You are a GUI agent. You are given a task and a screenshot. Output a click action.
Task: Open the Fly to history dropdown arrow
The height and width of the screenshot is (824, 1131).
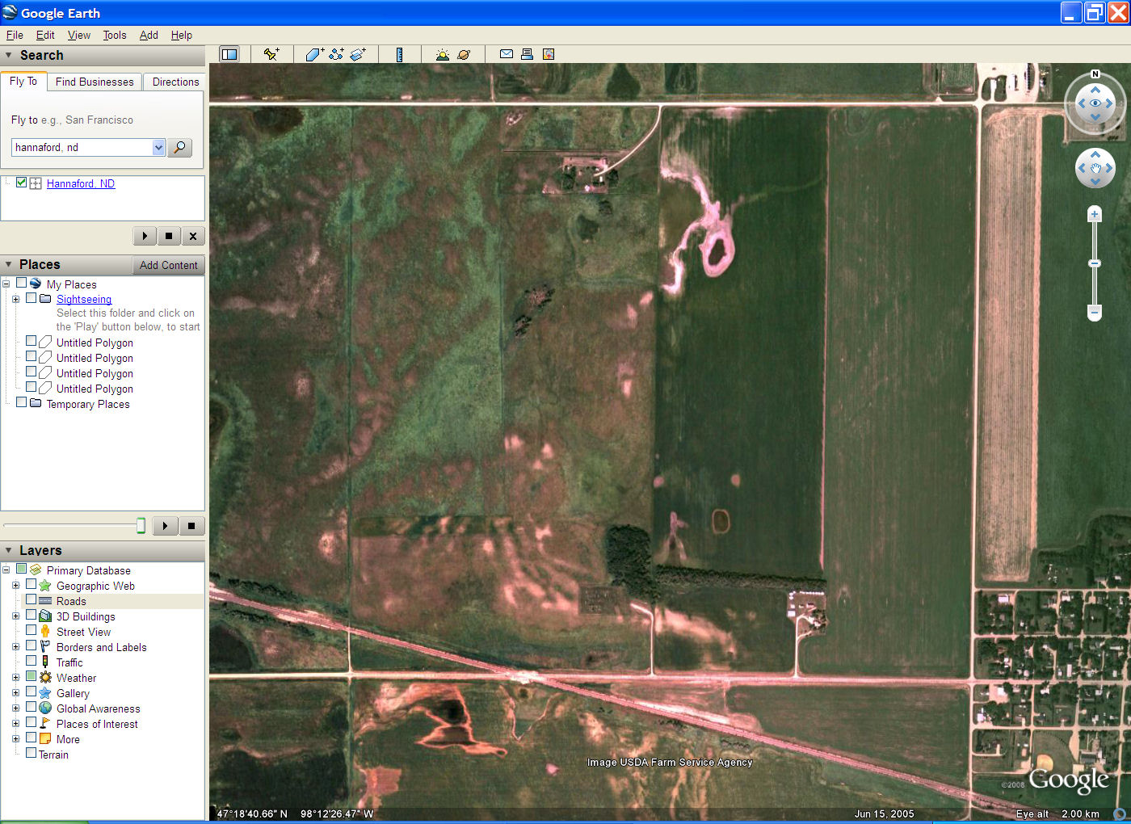158,148
